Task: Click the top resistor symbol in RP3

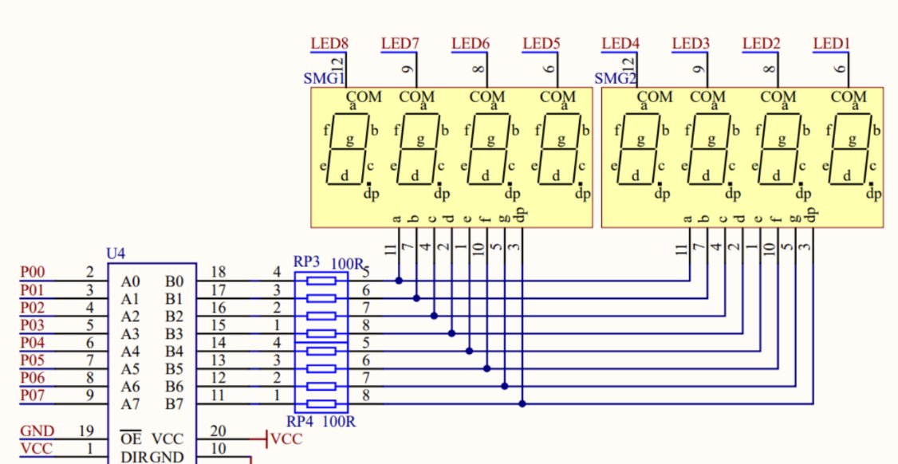Action: click(x=321, y=281)
